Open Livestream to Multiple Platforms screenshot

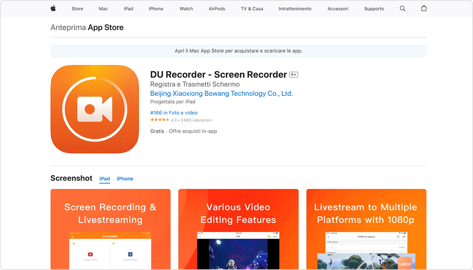coord(366,229)
